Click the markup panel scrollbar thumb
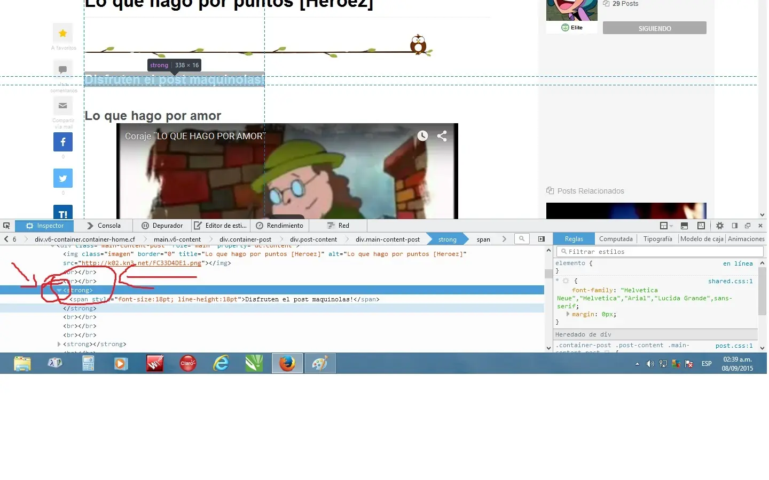 548,274
